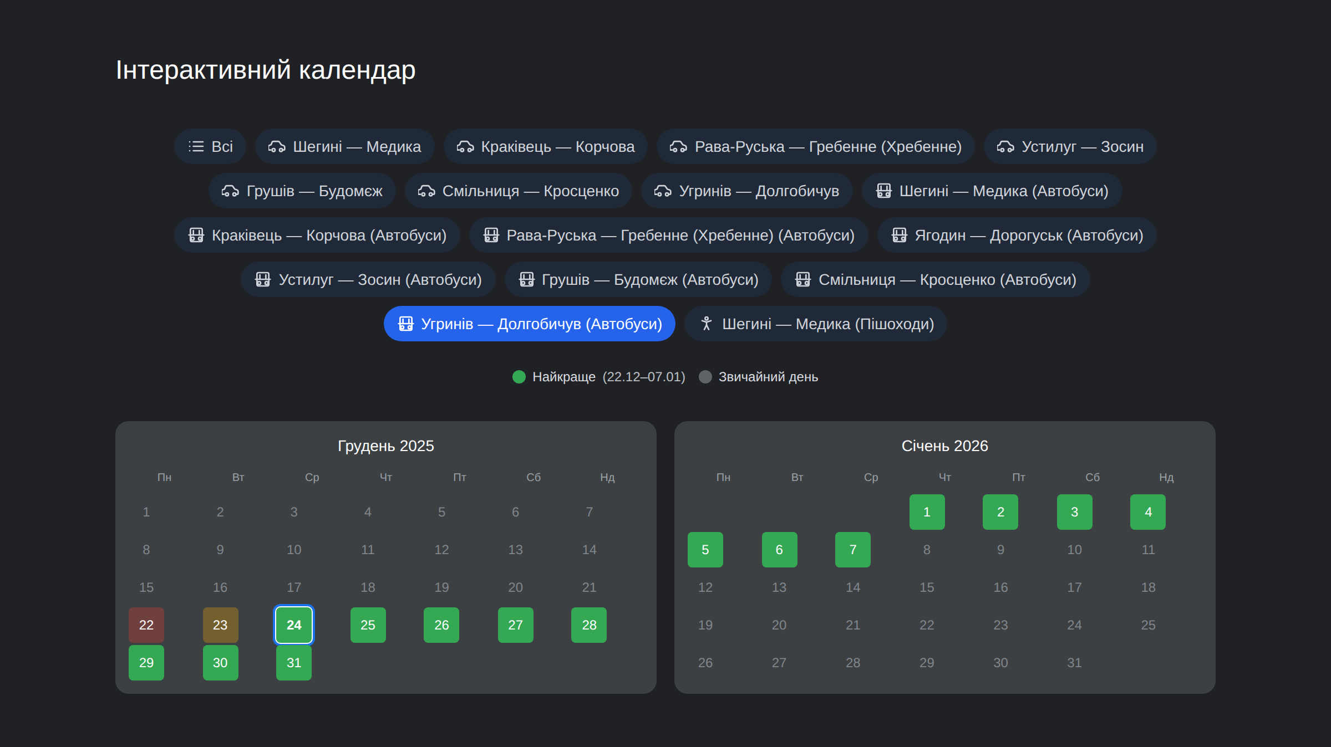Click bus icon of Угринів — Долгобичув (Автобуси)
The width and height of the screenshot is (1331, 747).
coord(405,324)
